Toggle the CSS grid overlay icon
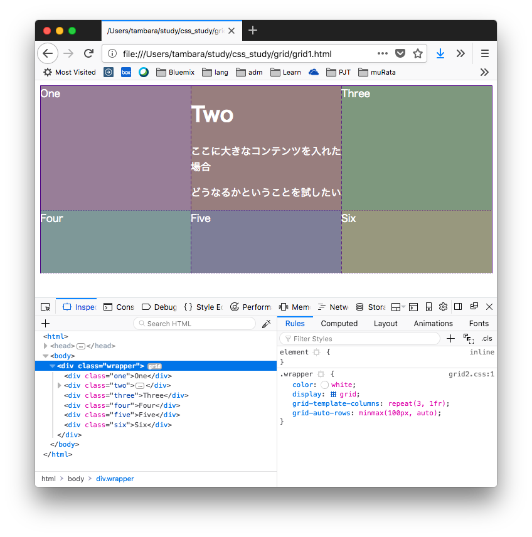This screenshot has width=532, height=537. click(x=333, y=395)
